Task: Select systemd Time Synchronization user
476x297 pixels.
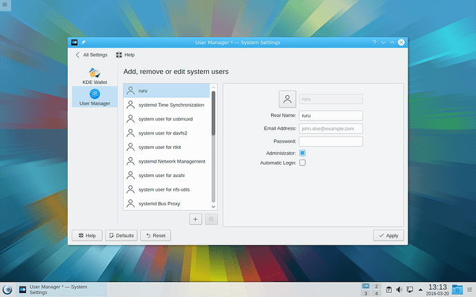Action: [167, 105]
